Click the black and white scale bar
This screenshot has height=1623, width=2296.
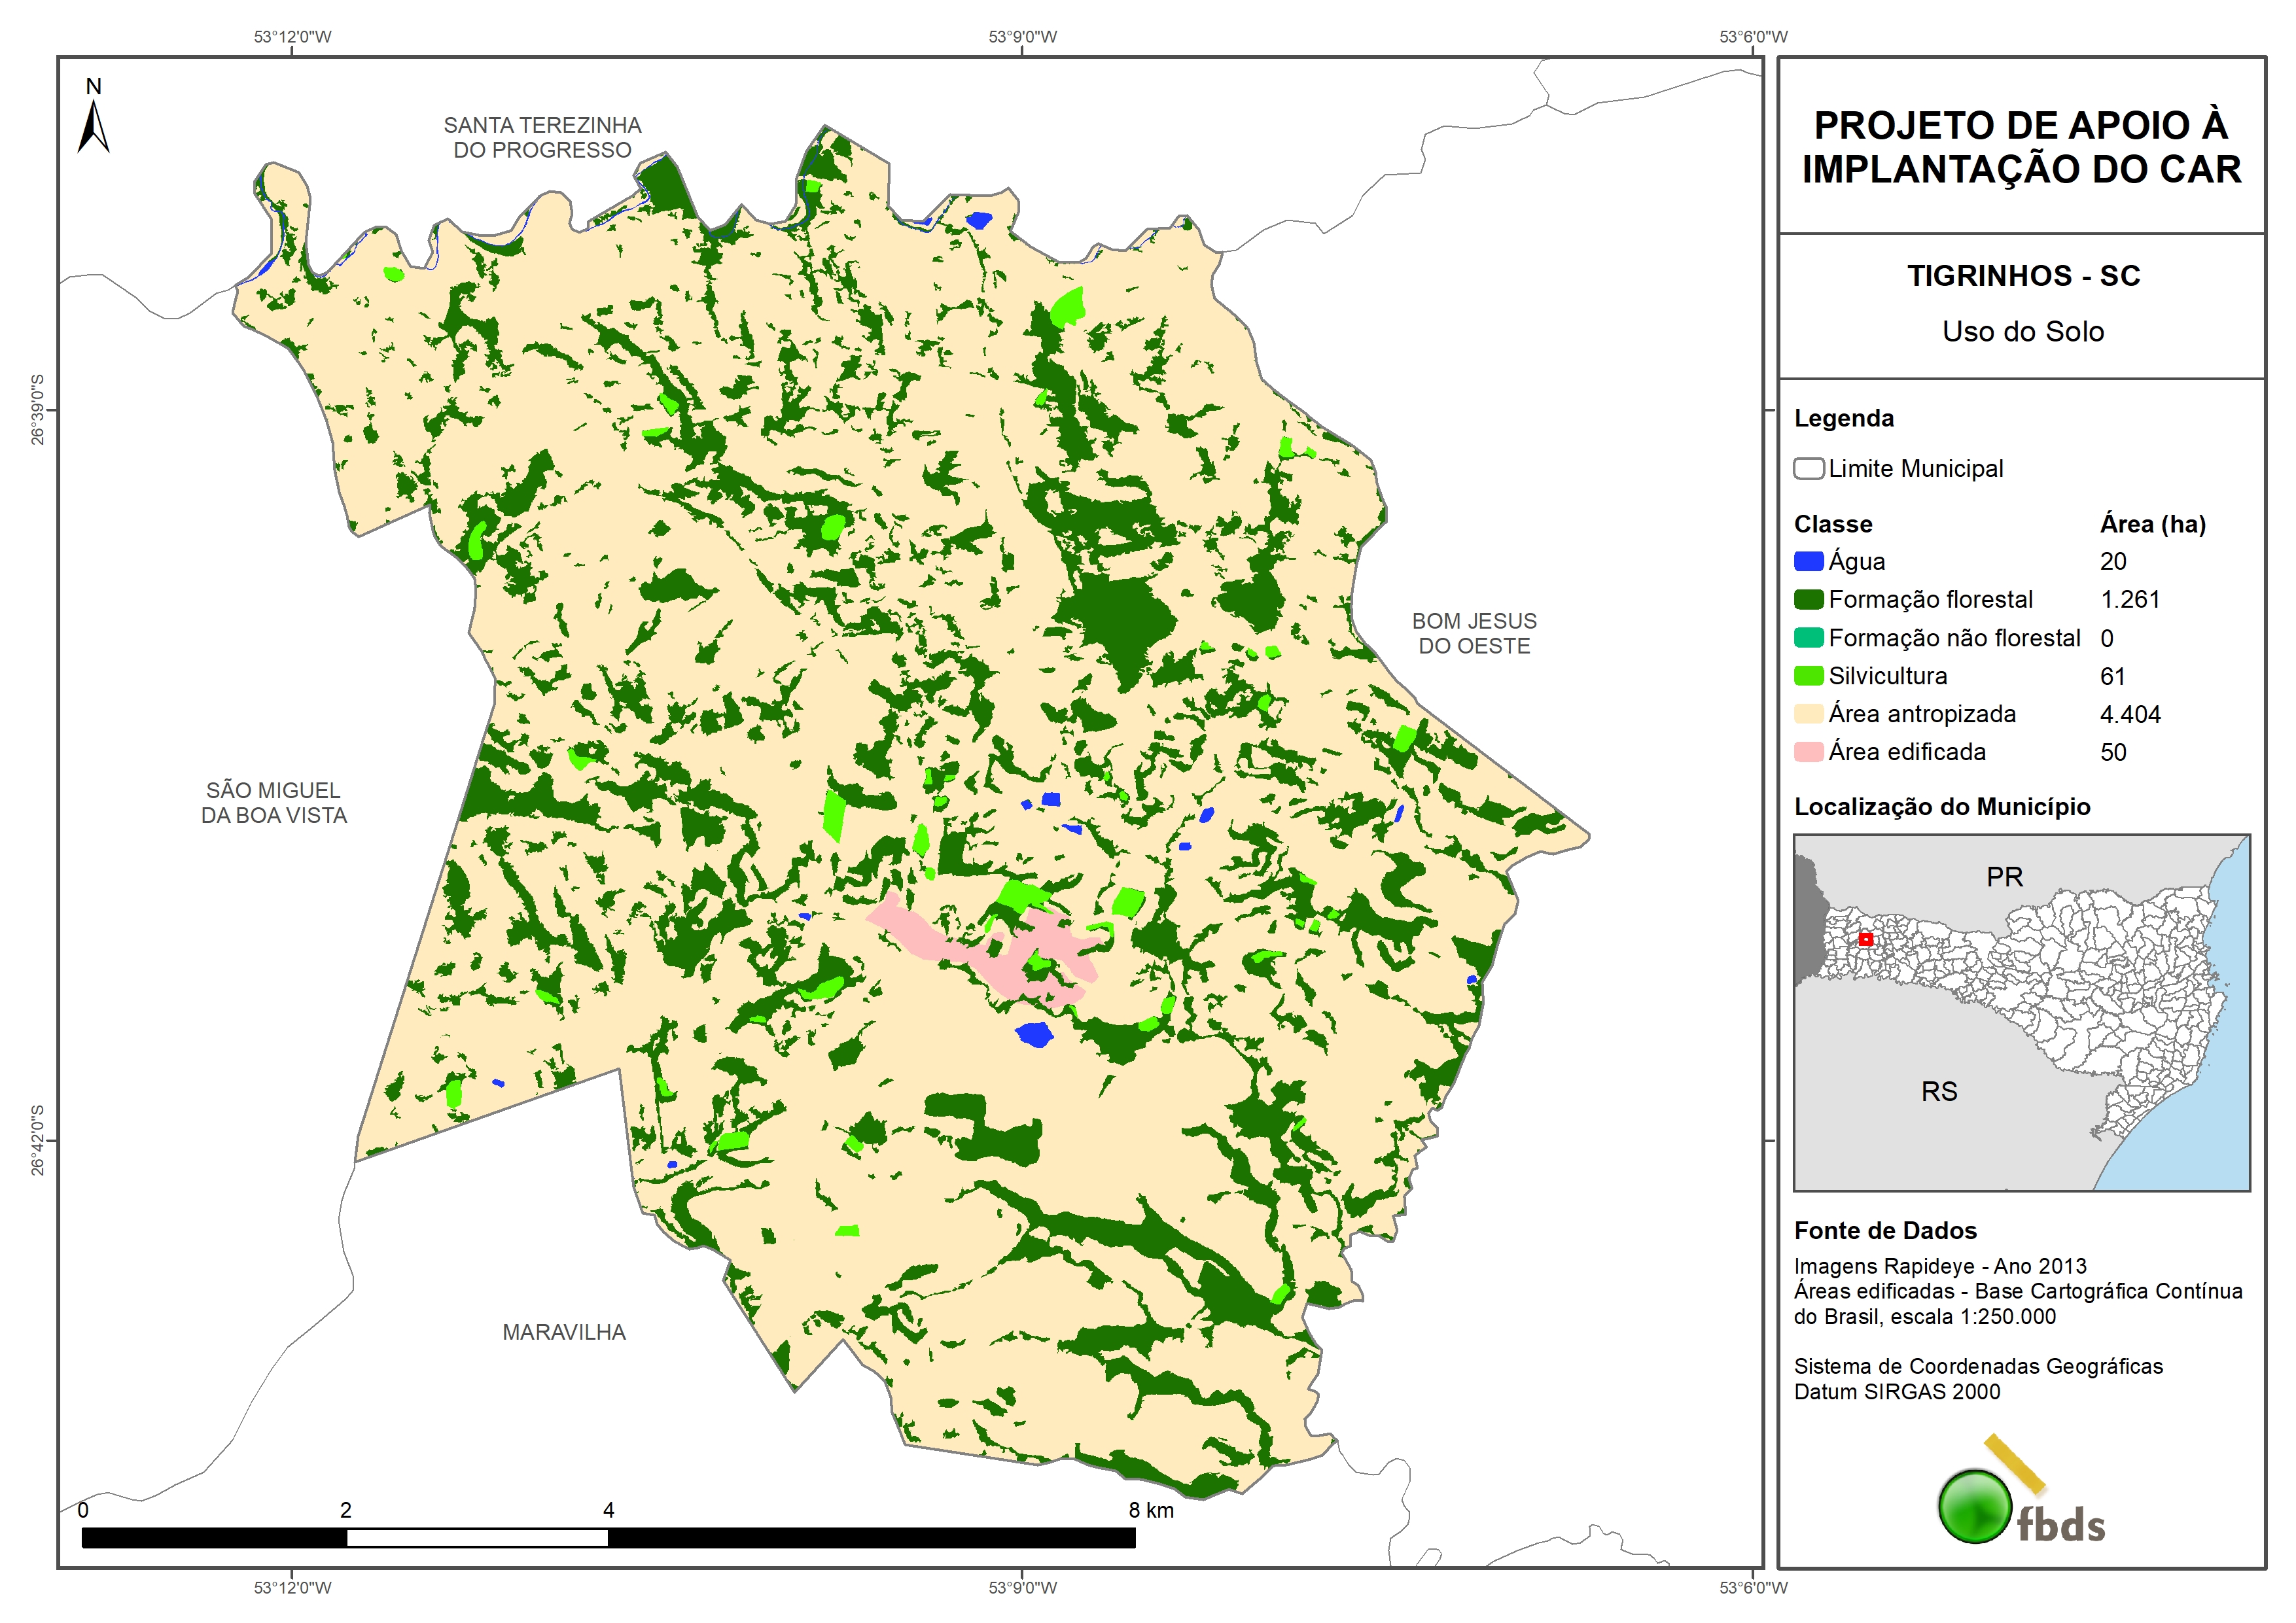[608, 1537]
